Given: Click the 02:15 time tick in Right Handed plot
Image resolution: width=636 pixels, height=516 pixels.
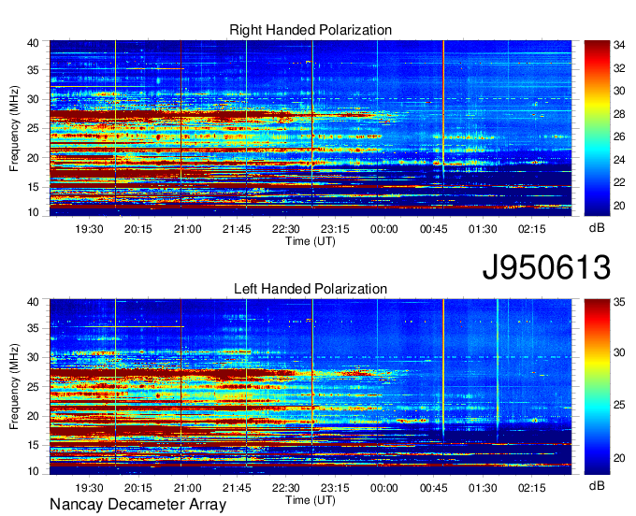Looking at the screenshot, I should 532,229.
